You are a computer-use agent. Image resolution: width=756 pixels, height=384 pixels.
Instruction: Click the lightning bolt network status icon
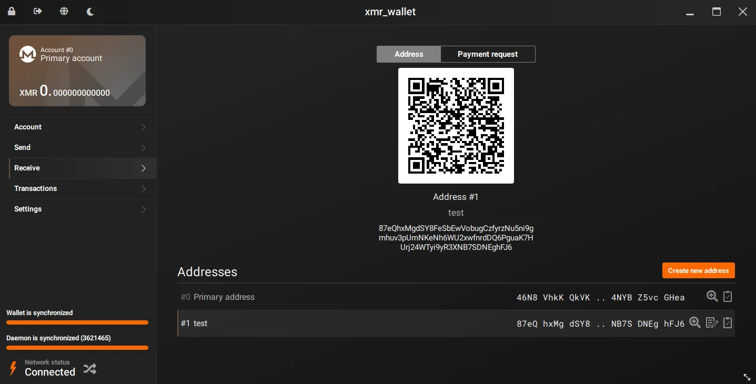coord(13,368)
